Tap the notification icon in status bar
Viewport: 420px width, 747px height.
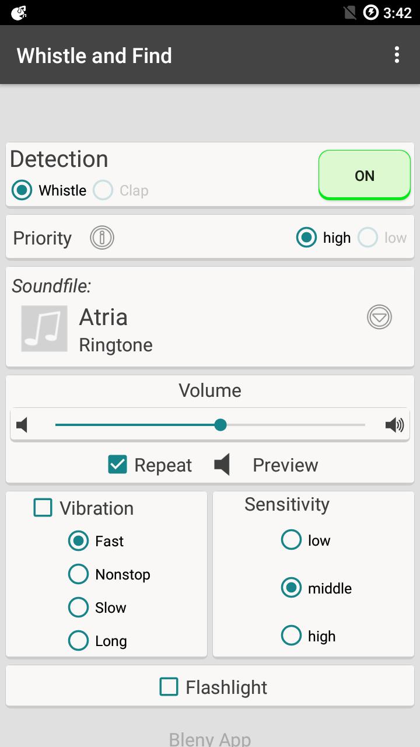[19, 12]
